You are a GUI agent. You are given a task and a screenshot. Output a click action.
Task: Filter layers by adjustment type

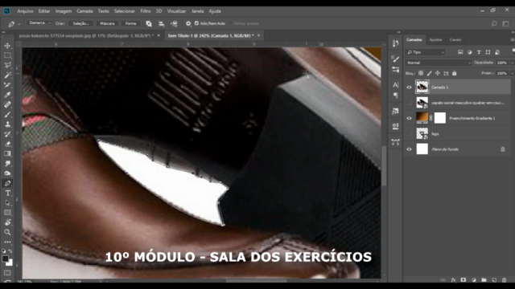coord(469,52)
